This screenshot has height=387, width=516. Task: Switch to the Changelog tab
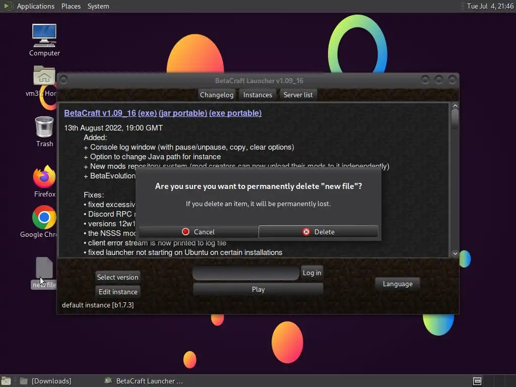(217, 95)
